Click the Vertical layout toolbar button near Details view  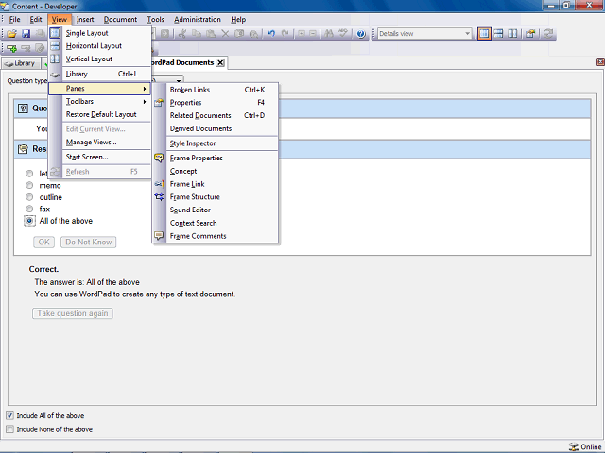[512, 34]
